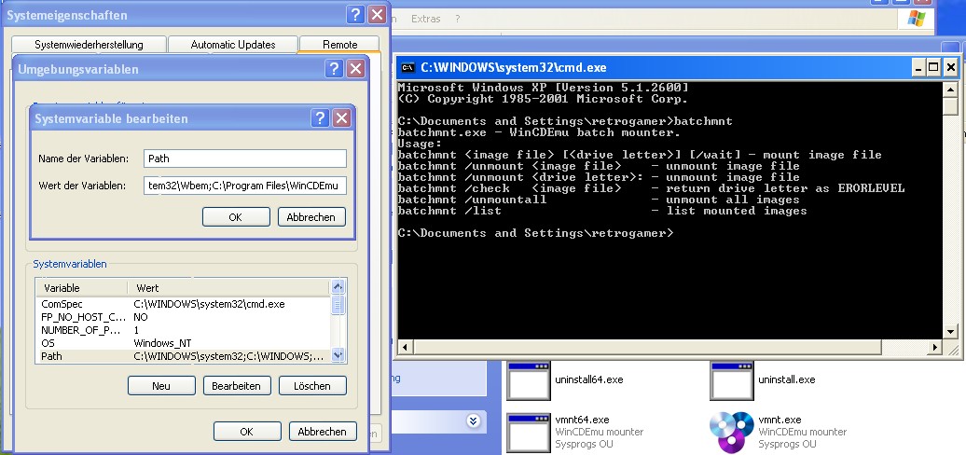
Task: Click scroll up arrow in cmd.exe window
Action: tap(951, 90)
